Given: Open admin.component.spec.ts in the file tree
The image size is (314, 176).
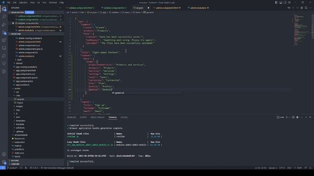Looking at the screenshot, I should 30,49.
